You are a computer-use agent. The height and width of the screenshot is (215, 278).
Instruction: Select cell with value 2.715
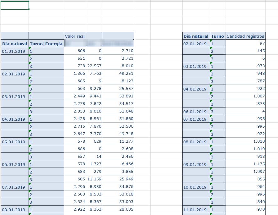(x=75, y=126)
